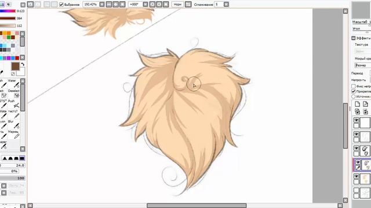371x208 pixels.
Task: Select the Маркер marker tool
Action: tap(13, 135)
